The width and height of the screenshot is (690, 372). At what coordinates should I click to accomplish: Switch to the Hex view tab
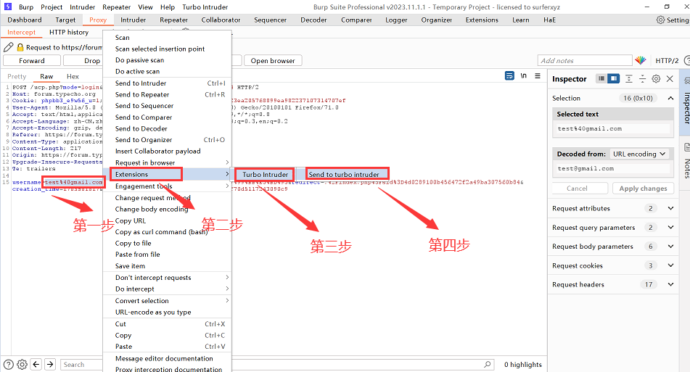pyautogui.click(x=73, y=76)
